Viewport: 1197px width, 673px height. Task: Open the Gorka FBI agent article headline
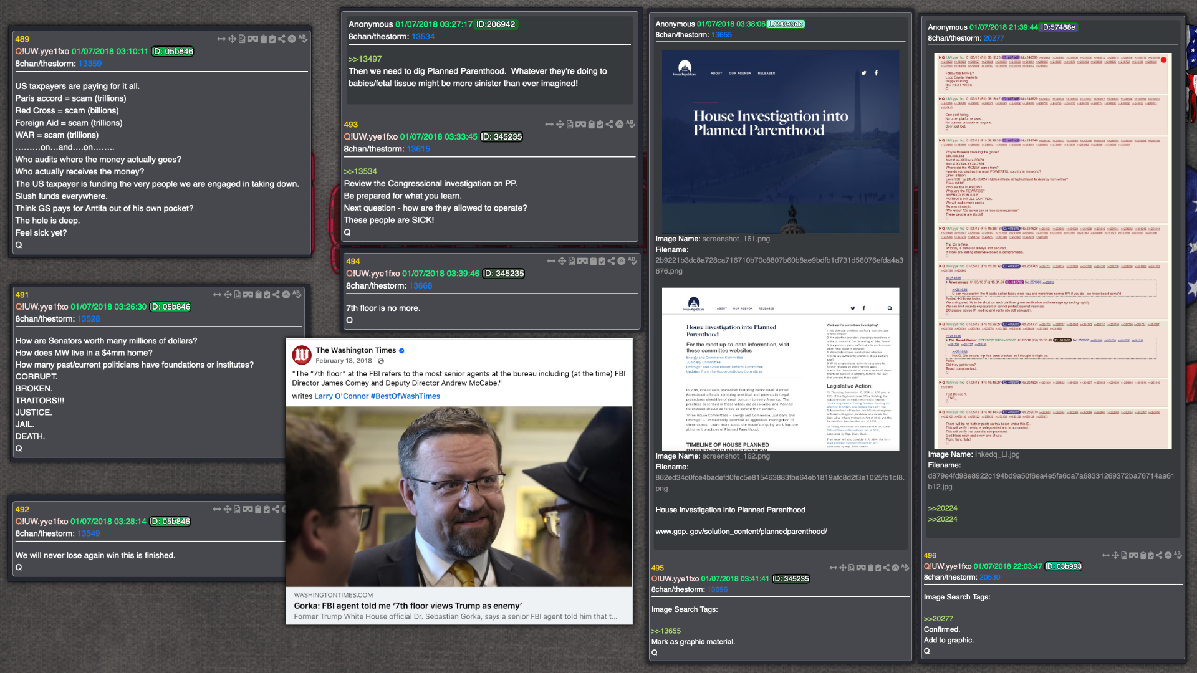tap(408, 606)
